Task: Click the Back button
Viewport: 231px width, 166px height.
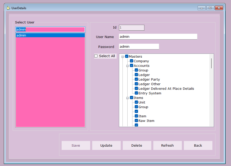Action: (x=198, y=146)
